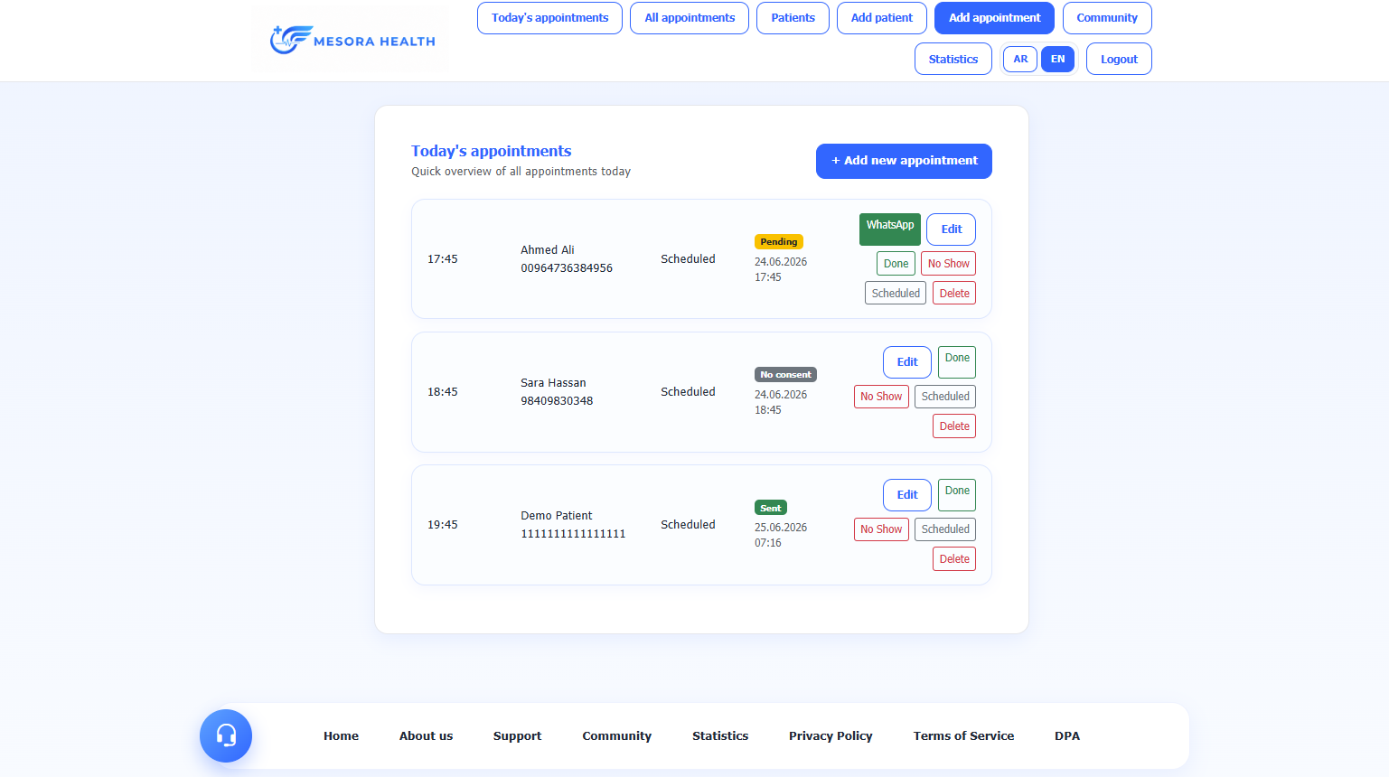Click the 18:45 time in Sara Hassan's row
This screenshot has width=1389, height=777.
click(443, 392)
